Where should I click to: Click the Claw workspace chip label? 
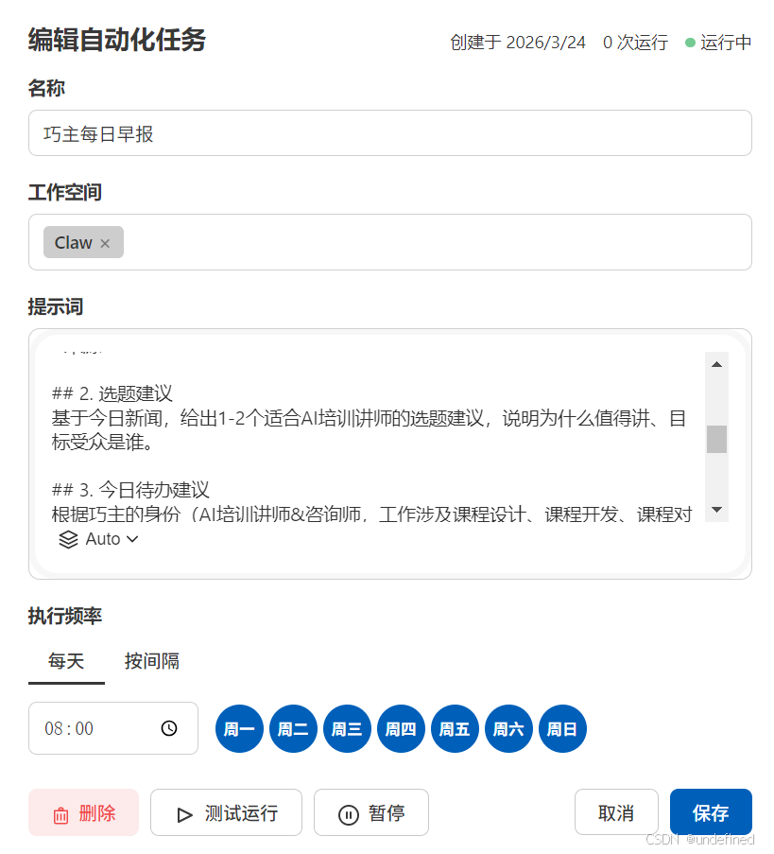pos(74,243)
